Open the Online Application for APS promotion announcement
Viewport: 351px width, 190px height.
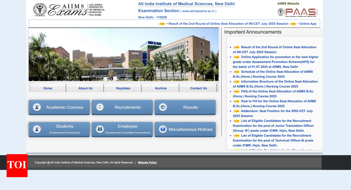pyautogui.click(x=276, y=62)
